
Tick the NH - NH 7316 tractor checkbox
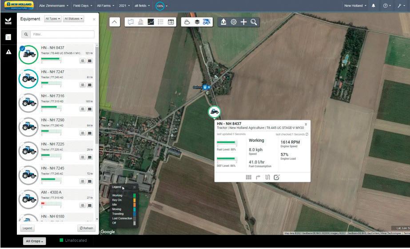22,96
